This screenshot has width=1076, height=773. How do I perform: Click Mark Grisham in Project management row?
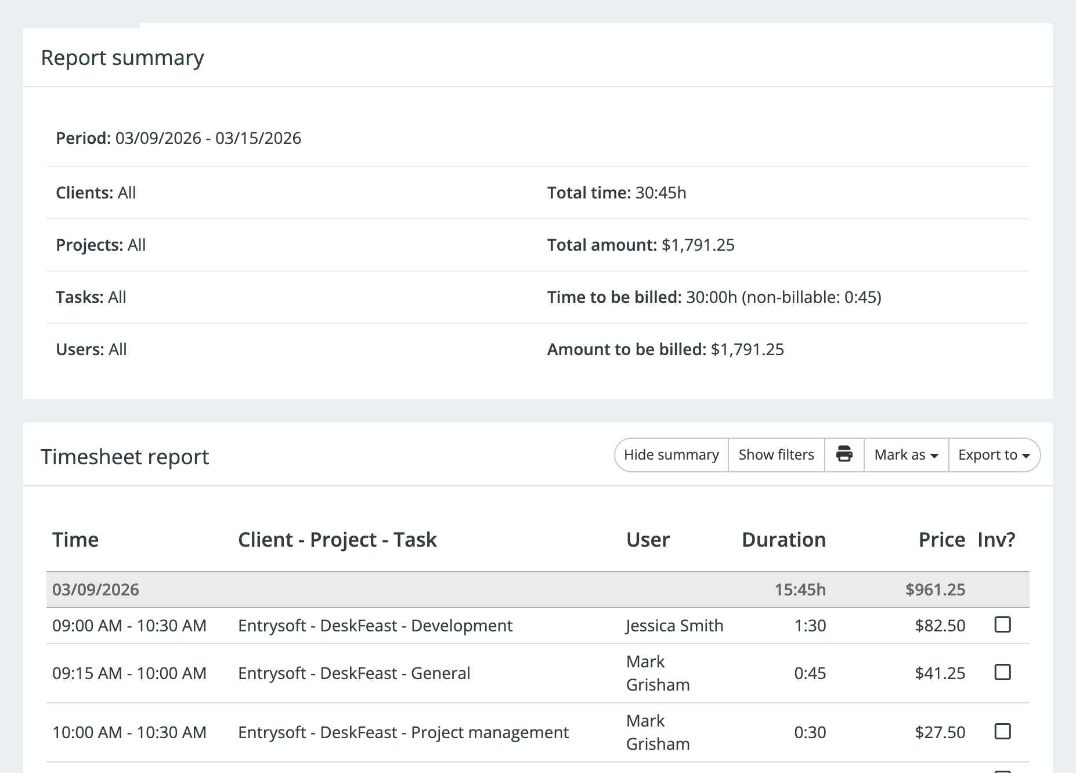pyautogui.click(x=658, y=732)
